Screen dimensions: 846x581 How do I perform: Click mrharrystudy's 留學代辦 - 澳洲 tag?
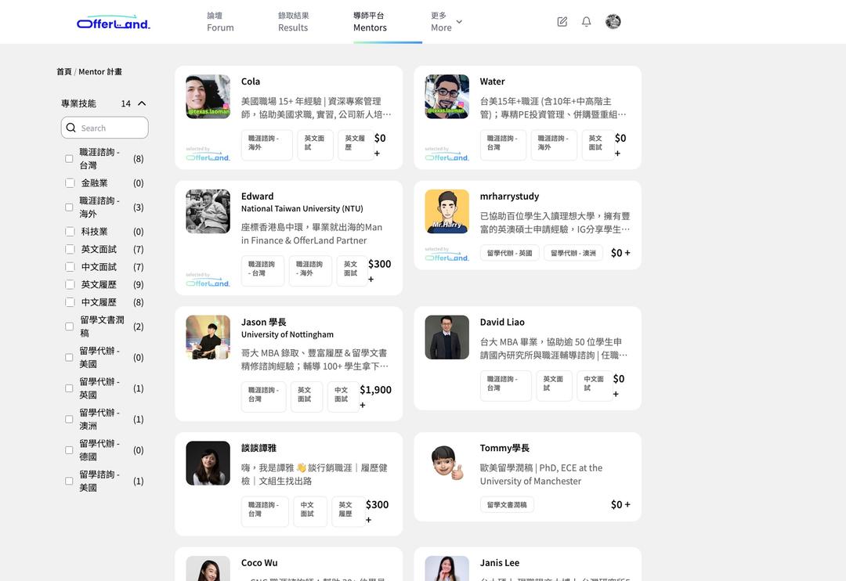click(x=573, y=252)
